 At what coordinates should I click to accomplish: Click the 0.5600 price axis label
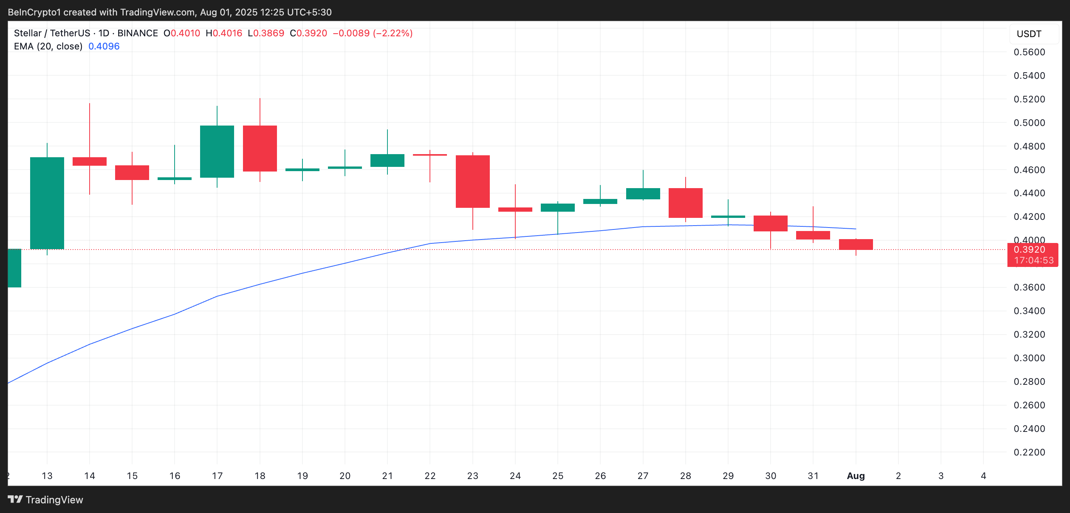point(1029,52)
